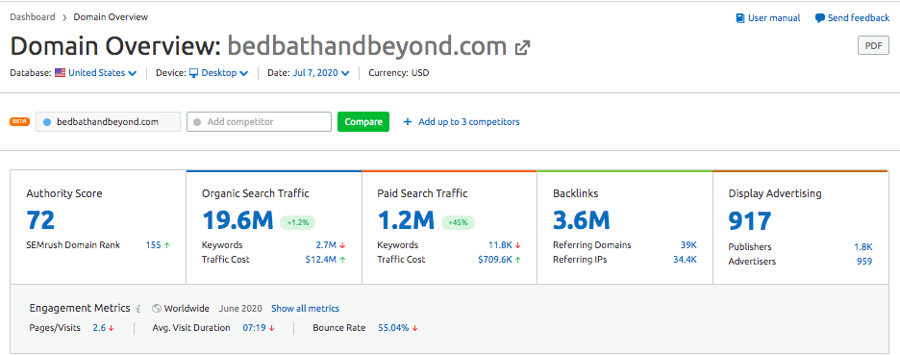This screenshot has width=900, height=355.
Task: Click the Add competitor input field
Action: click(259, 122)
